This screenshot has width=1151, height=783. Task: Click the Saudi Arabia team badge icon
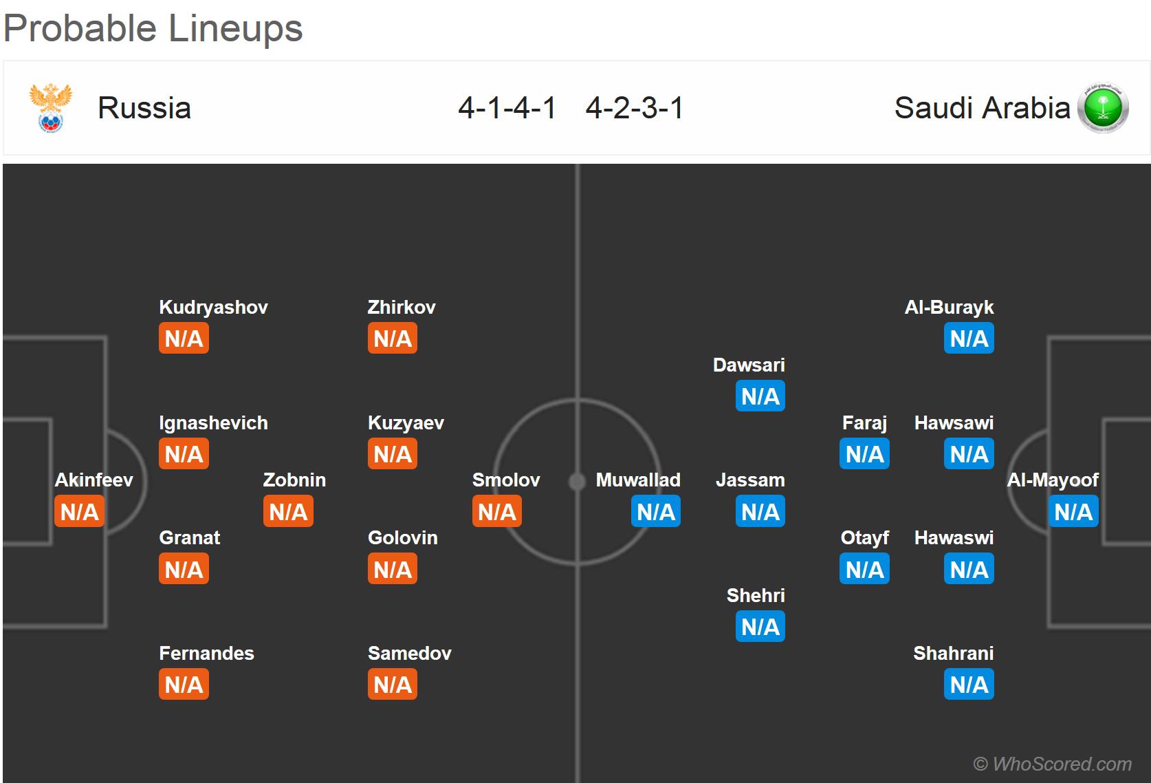coord(1103,108)
